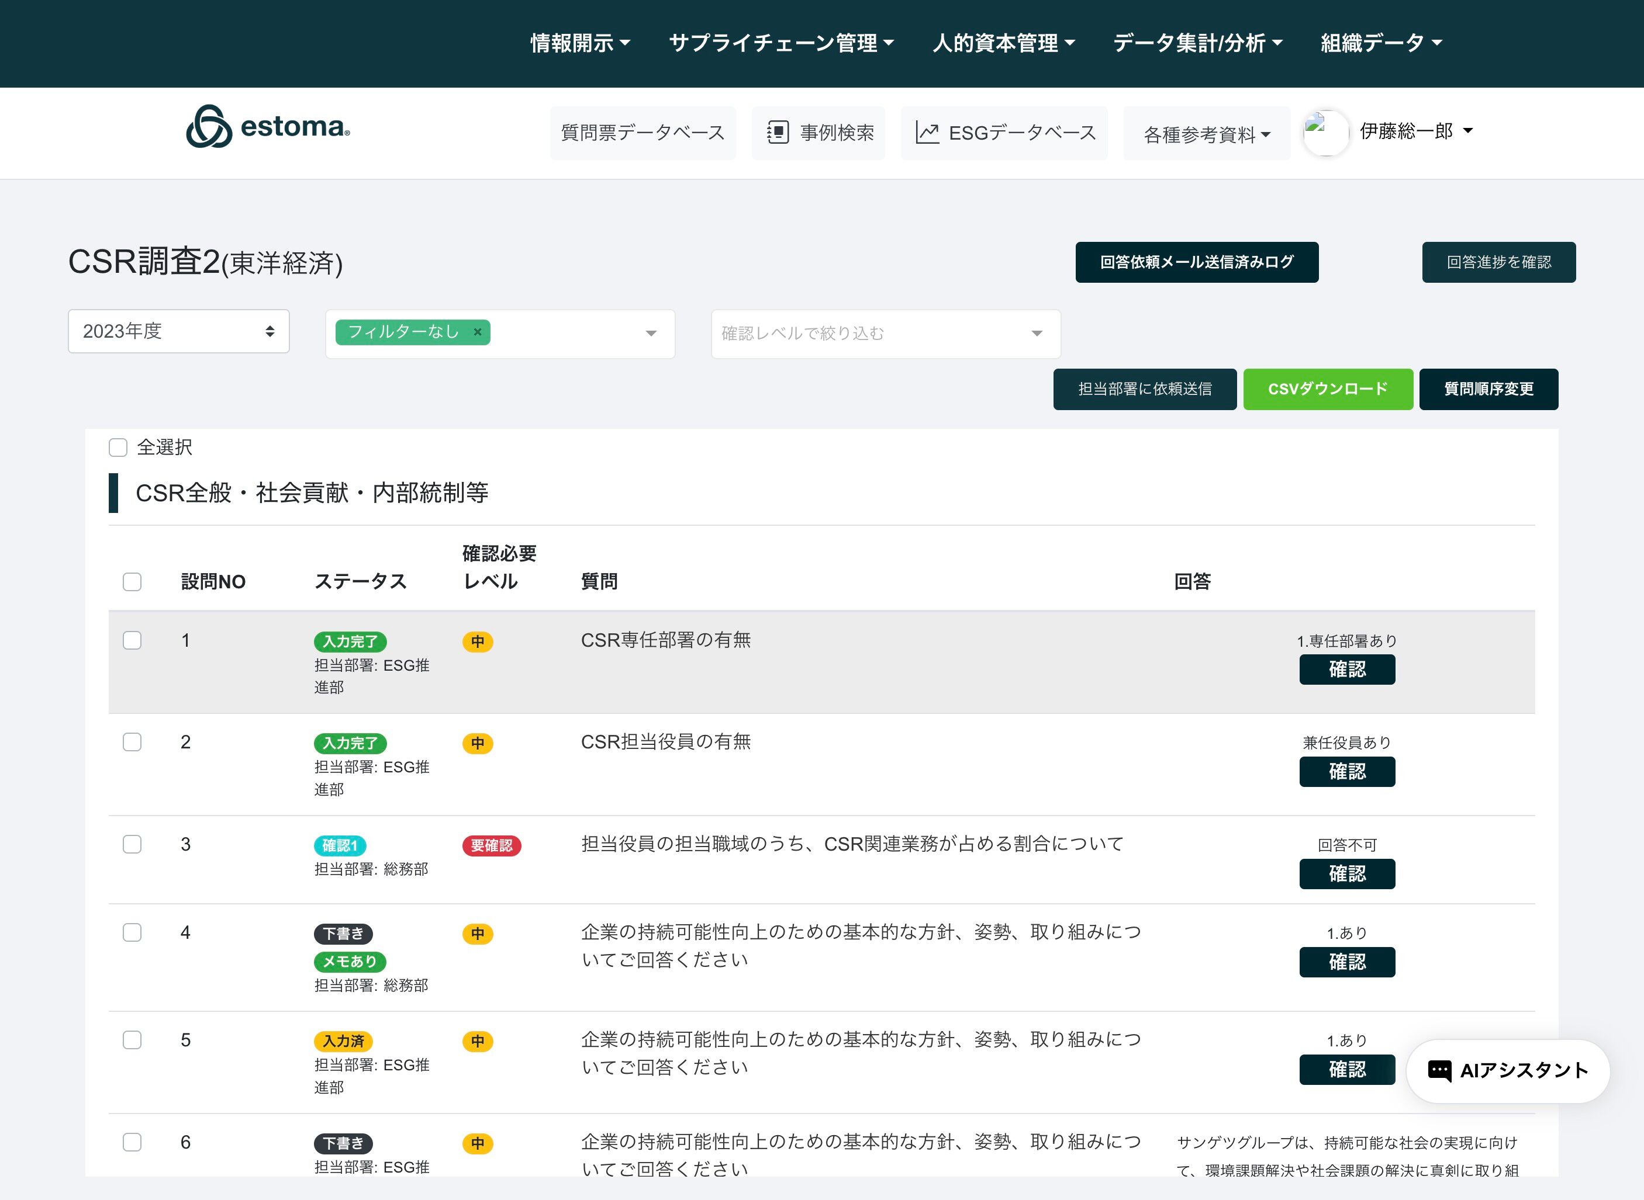Click the 要確認 badge on question 3
The width and height of the screenshot is (1644, 1200).
(491, 845)
